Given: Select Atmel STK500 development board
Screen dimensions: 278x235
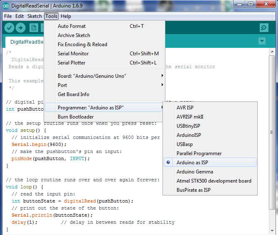Looking at the screenshot, I should point(210,181).
